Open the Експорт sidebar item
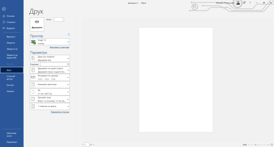 10,85
